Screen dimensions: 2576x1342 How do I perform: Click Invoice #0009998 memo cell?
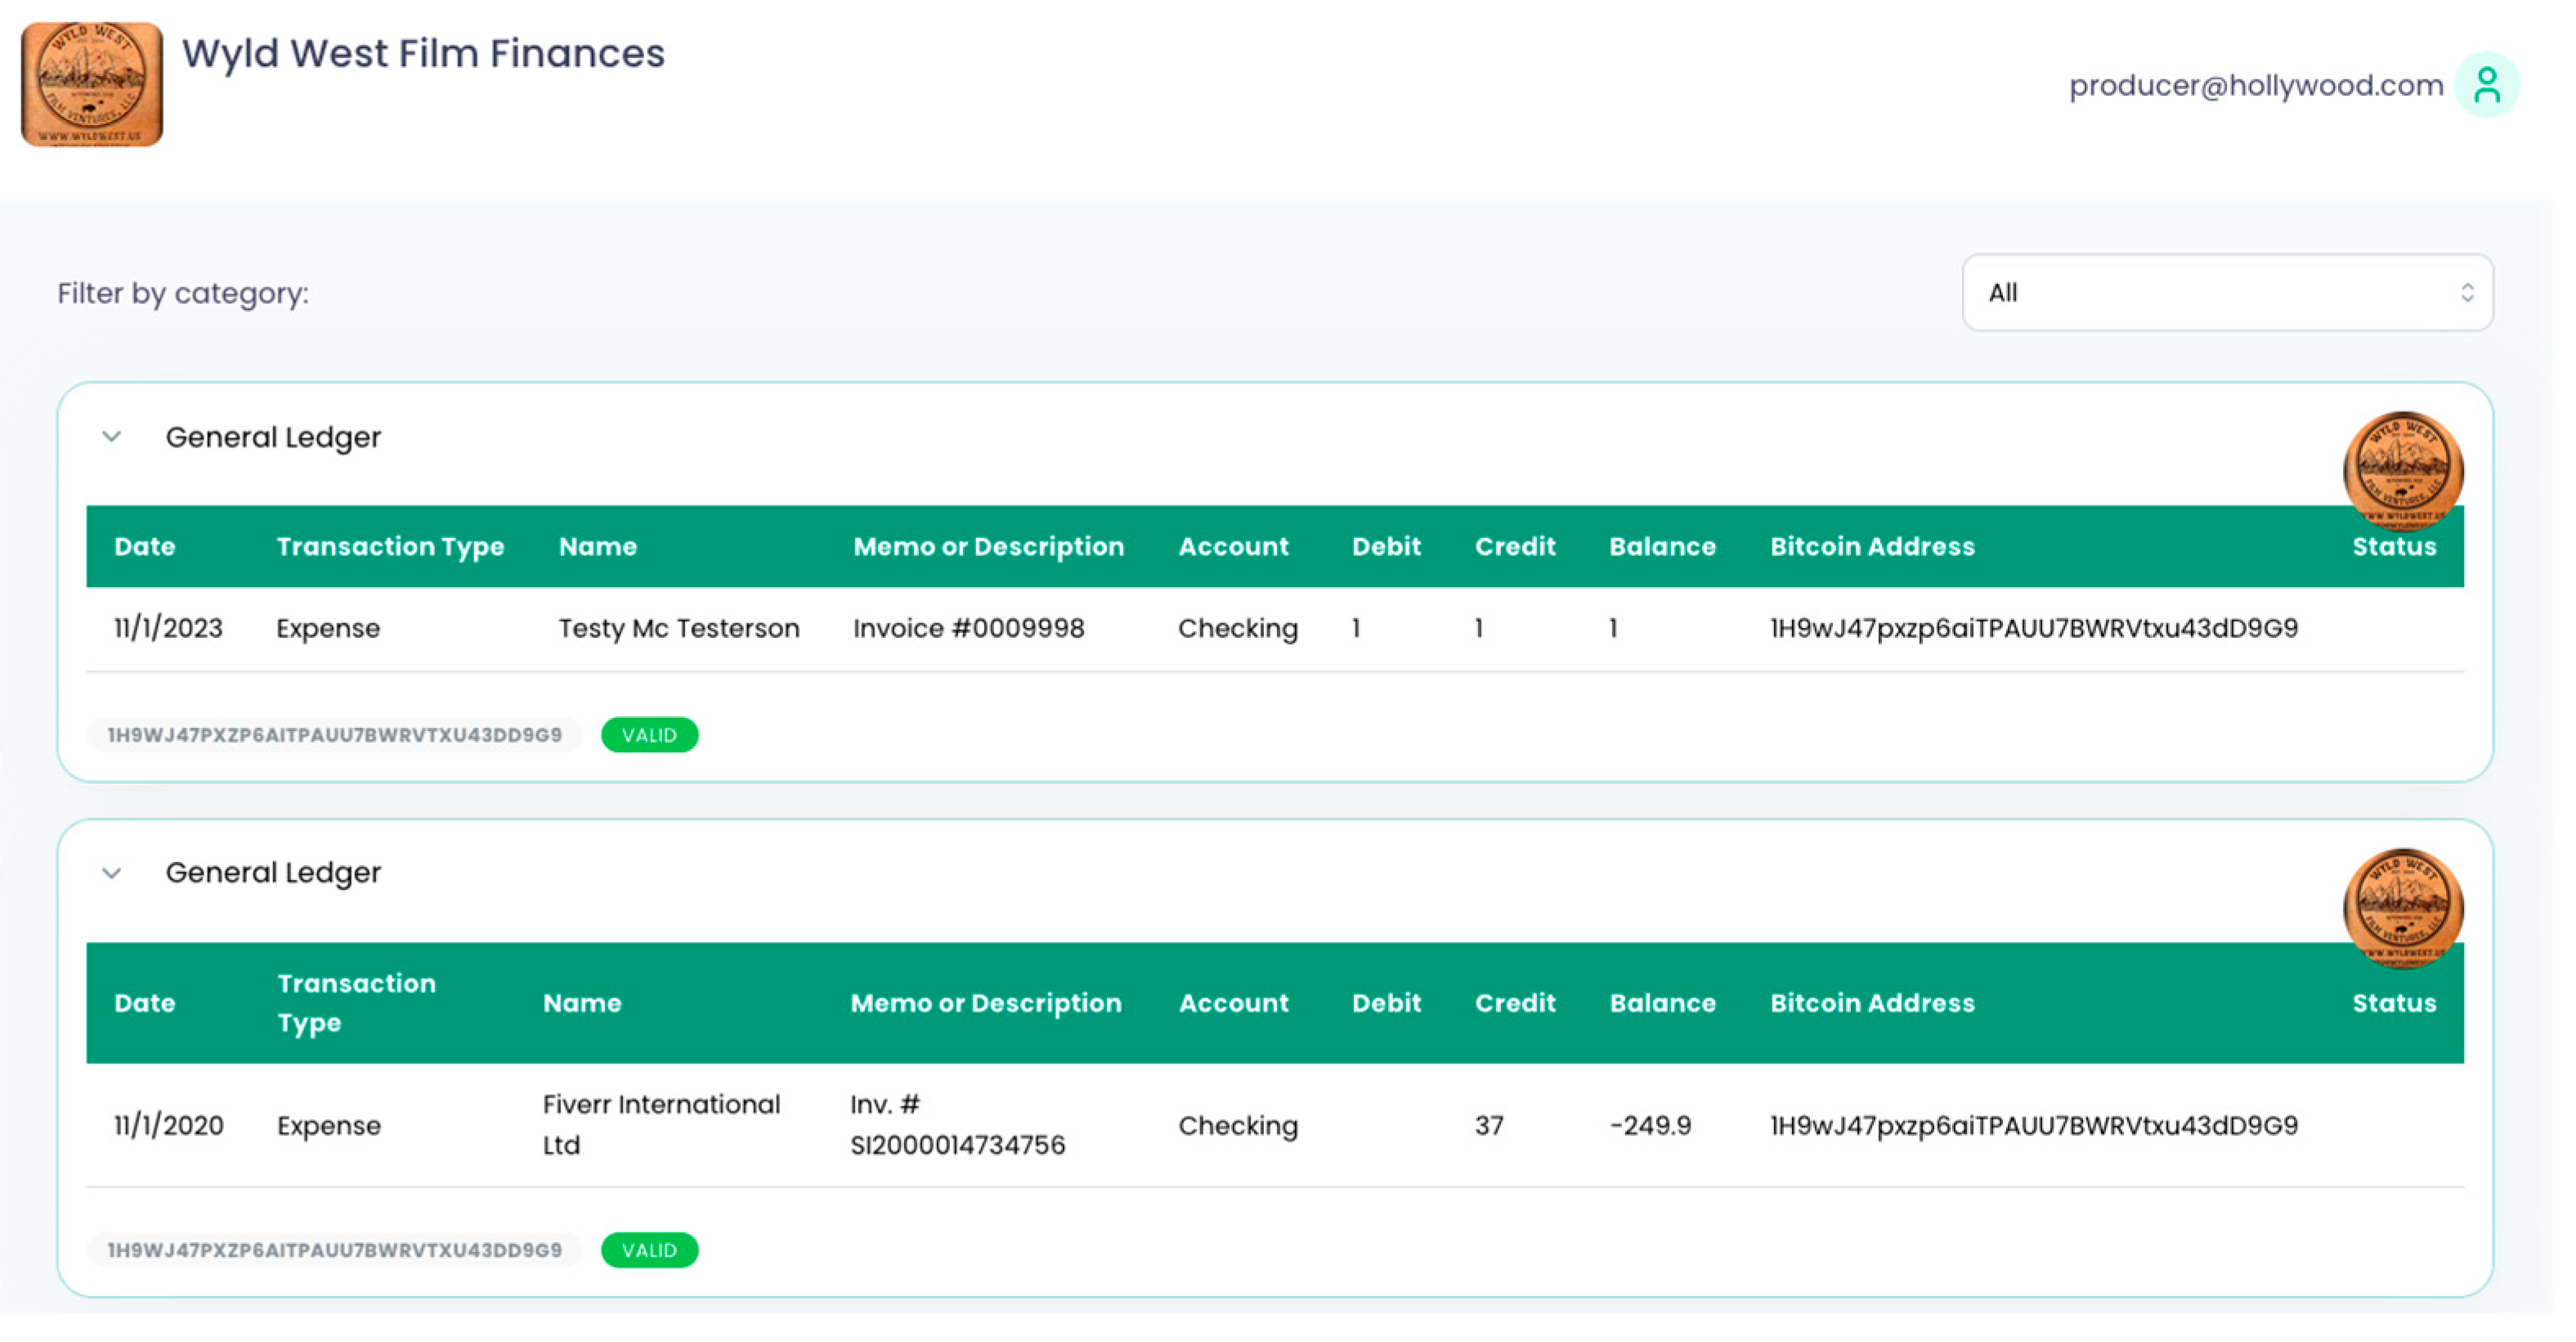pyautogui.click(x=968, y=628)
